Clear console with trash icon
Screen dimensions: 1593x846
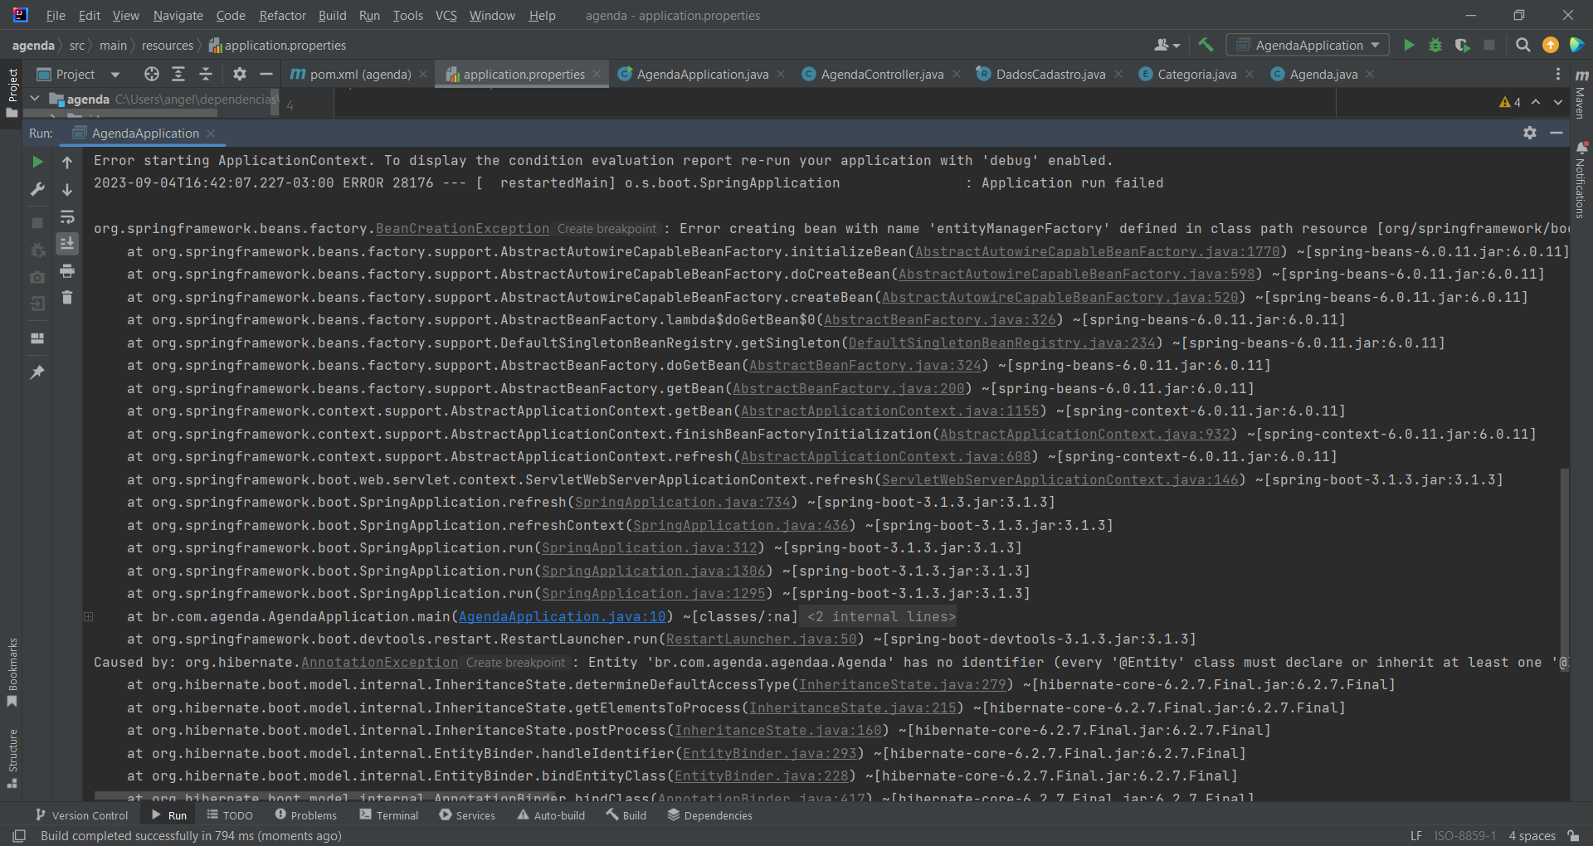coord(67,297)
